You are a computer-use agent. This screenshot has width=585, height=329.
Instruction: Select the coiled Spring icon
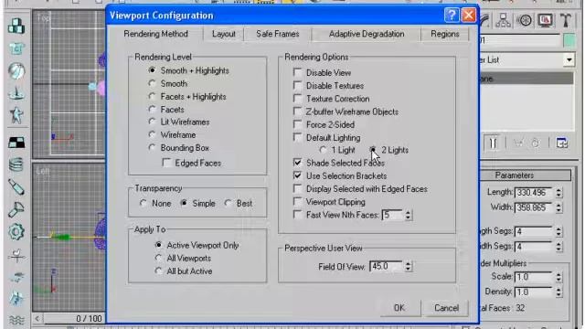[x=16, y=164]
